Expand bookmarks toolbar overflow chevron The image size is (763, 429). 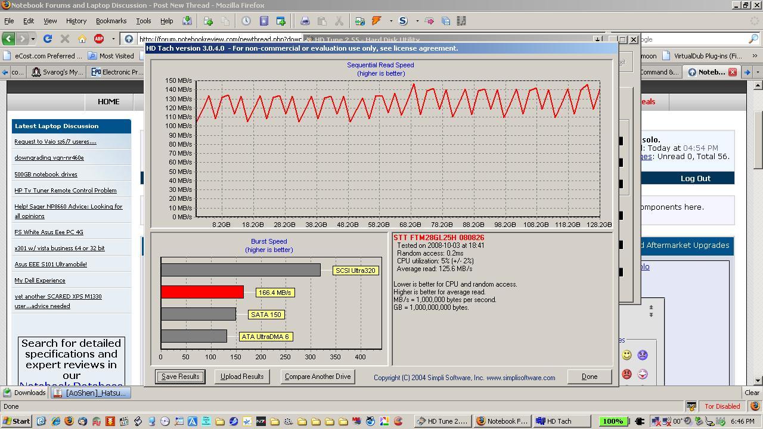pyautogui.click(x=755, y=56)
